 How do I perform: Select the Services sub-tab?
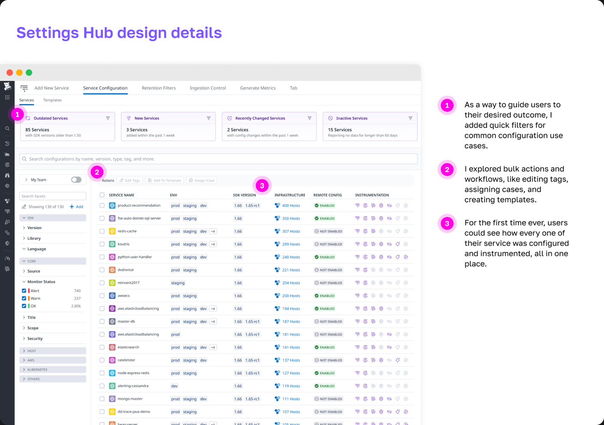(27, 100)
